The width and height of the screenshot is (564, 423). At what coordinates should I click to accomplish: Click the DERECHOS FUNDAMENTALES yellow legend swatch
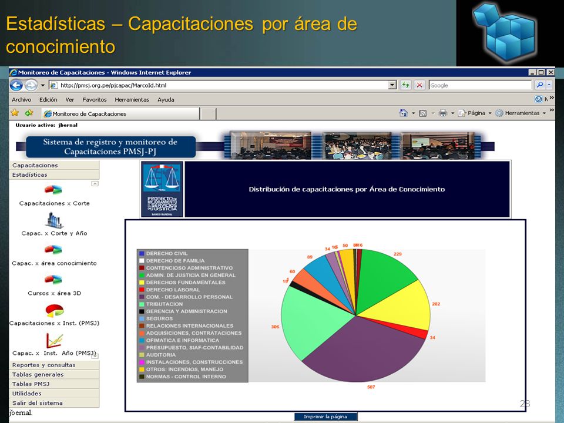click(x=142, y=283)
